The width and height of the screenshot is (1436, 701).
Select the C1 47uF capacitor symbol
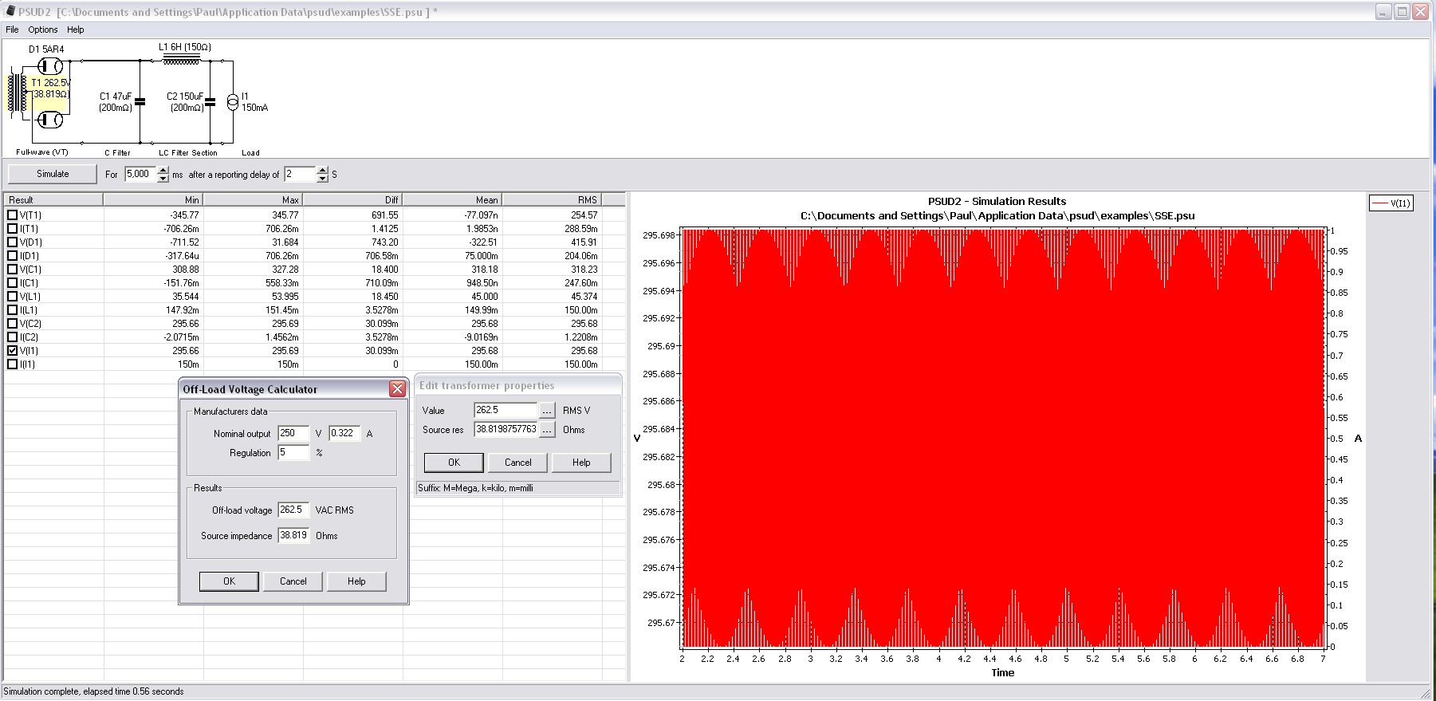(x=140, y=101)
